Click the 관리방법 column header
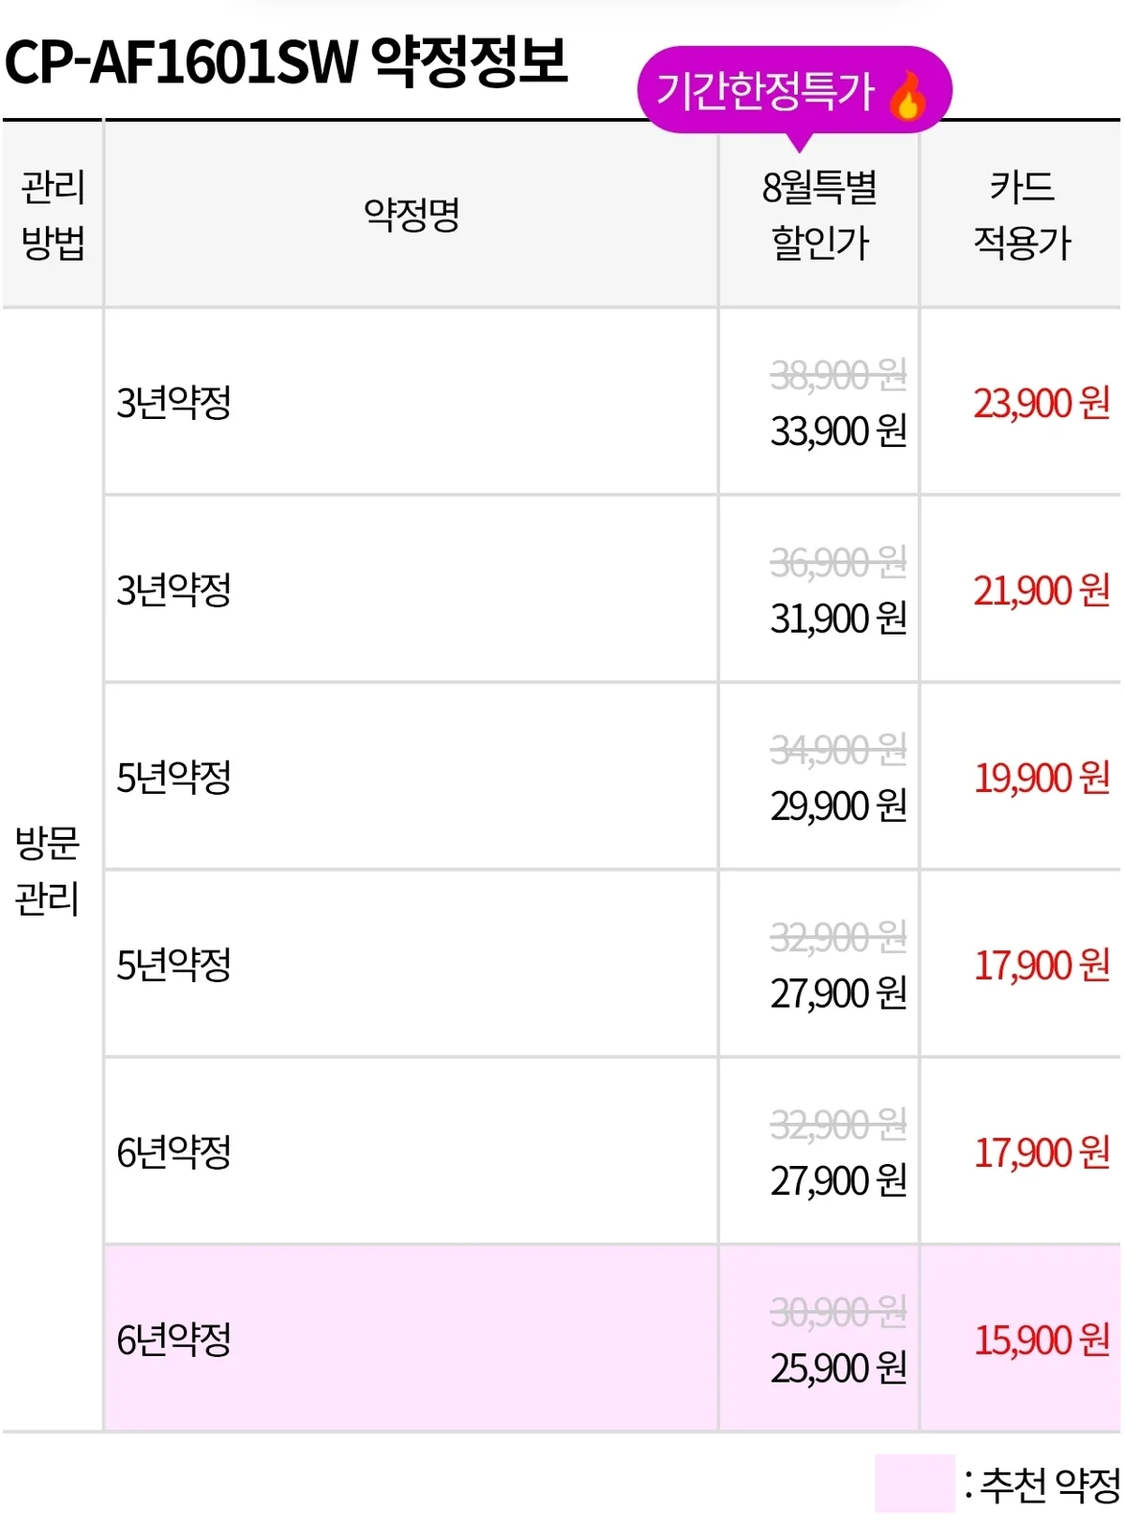 (52, 215)
